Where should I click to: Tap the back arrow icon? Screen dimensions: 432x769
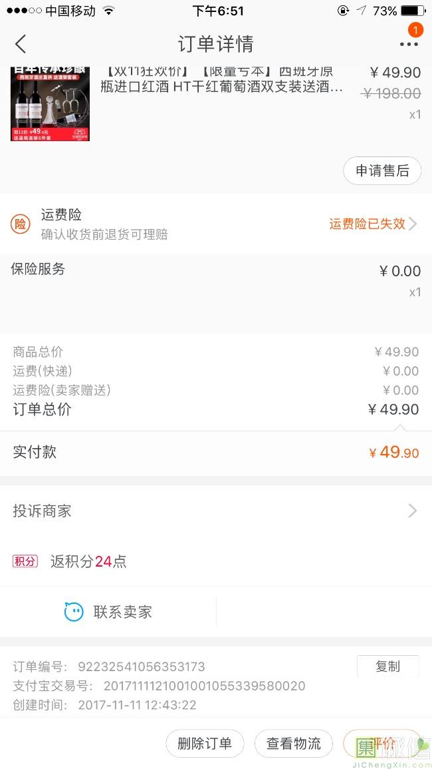[21, 45]
